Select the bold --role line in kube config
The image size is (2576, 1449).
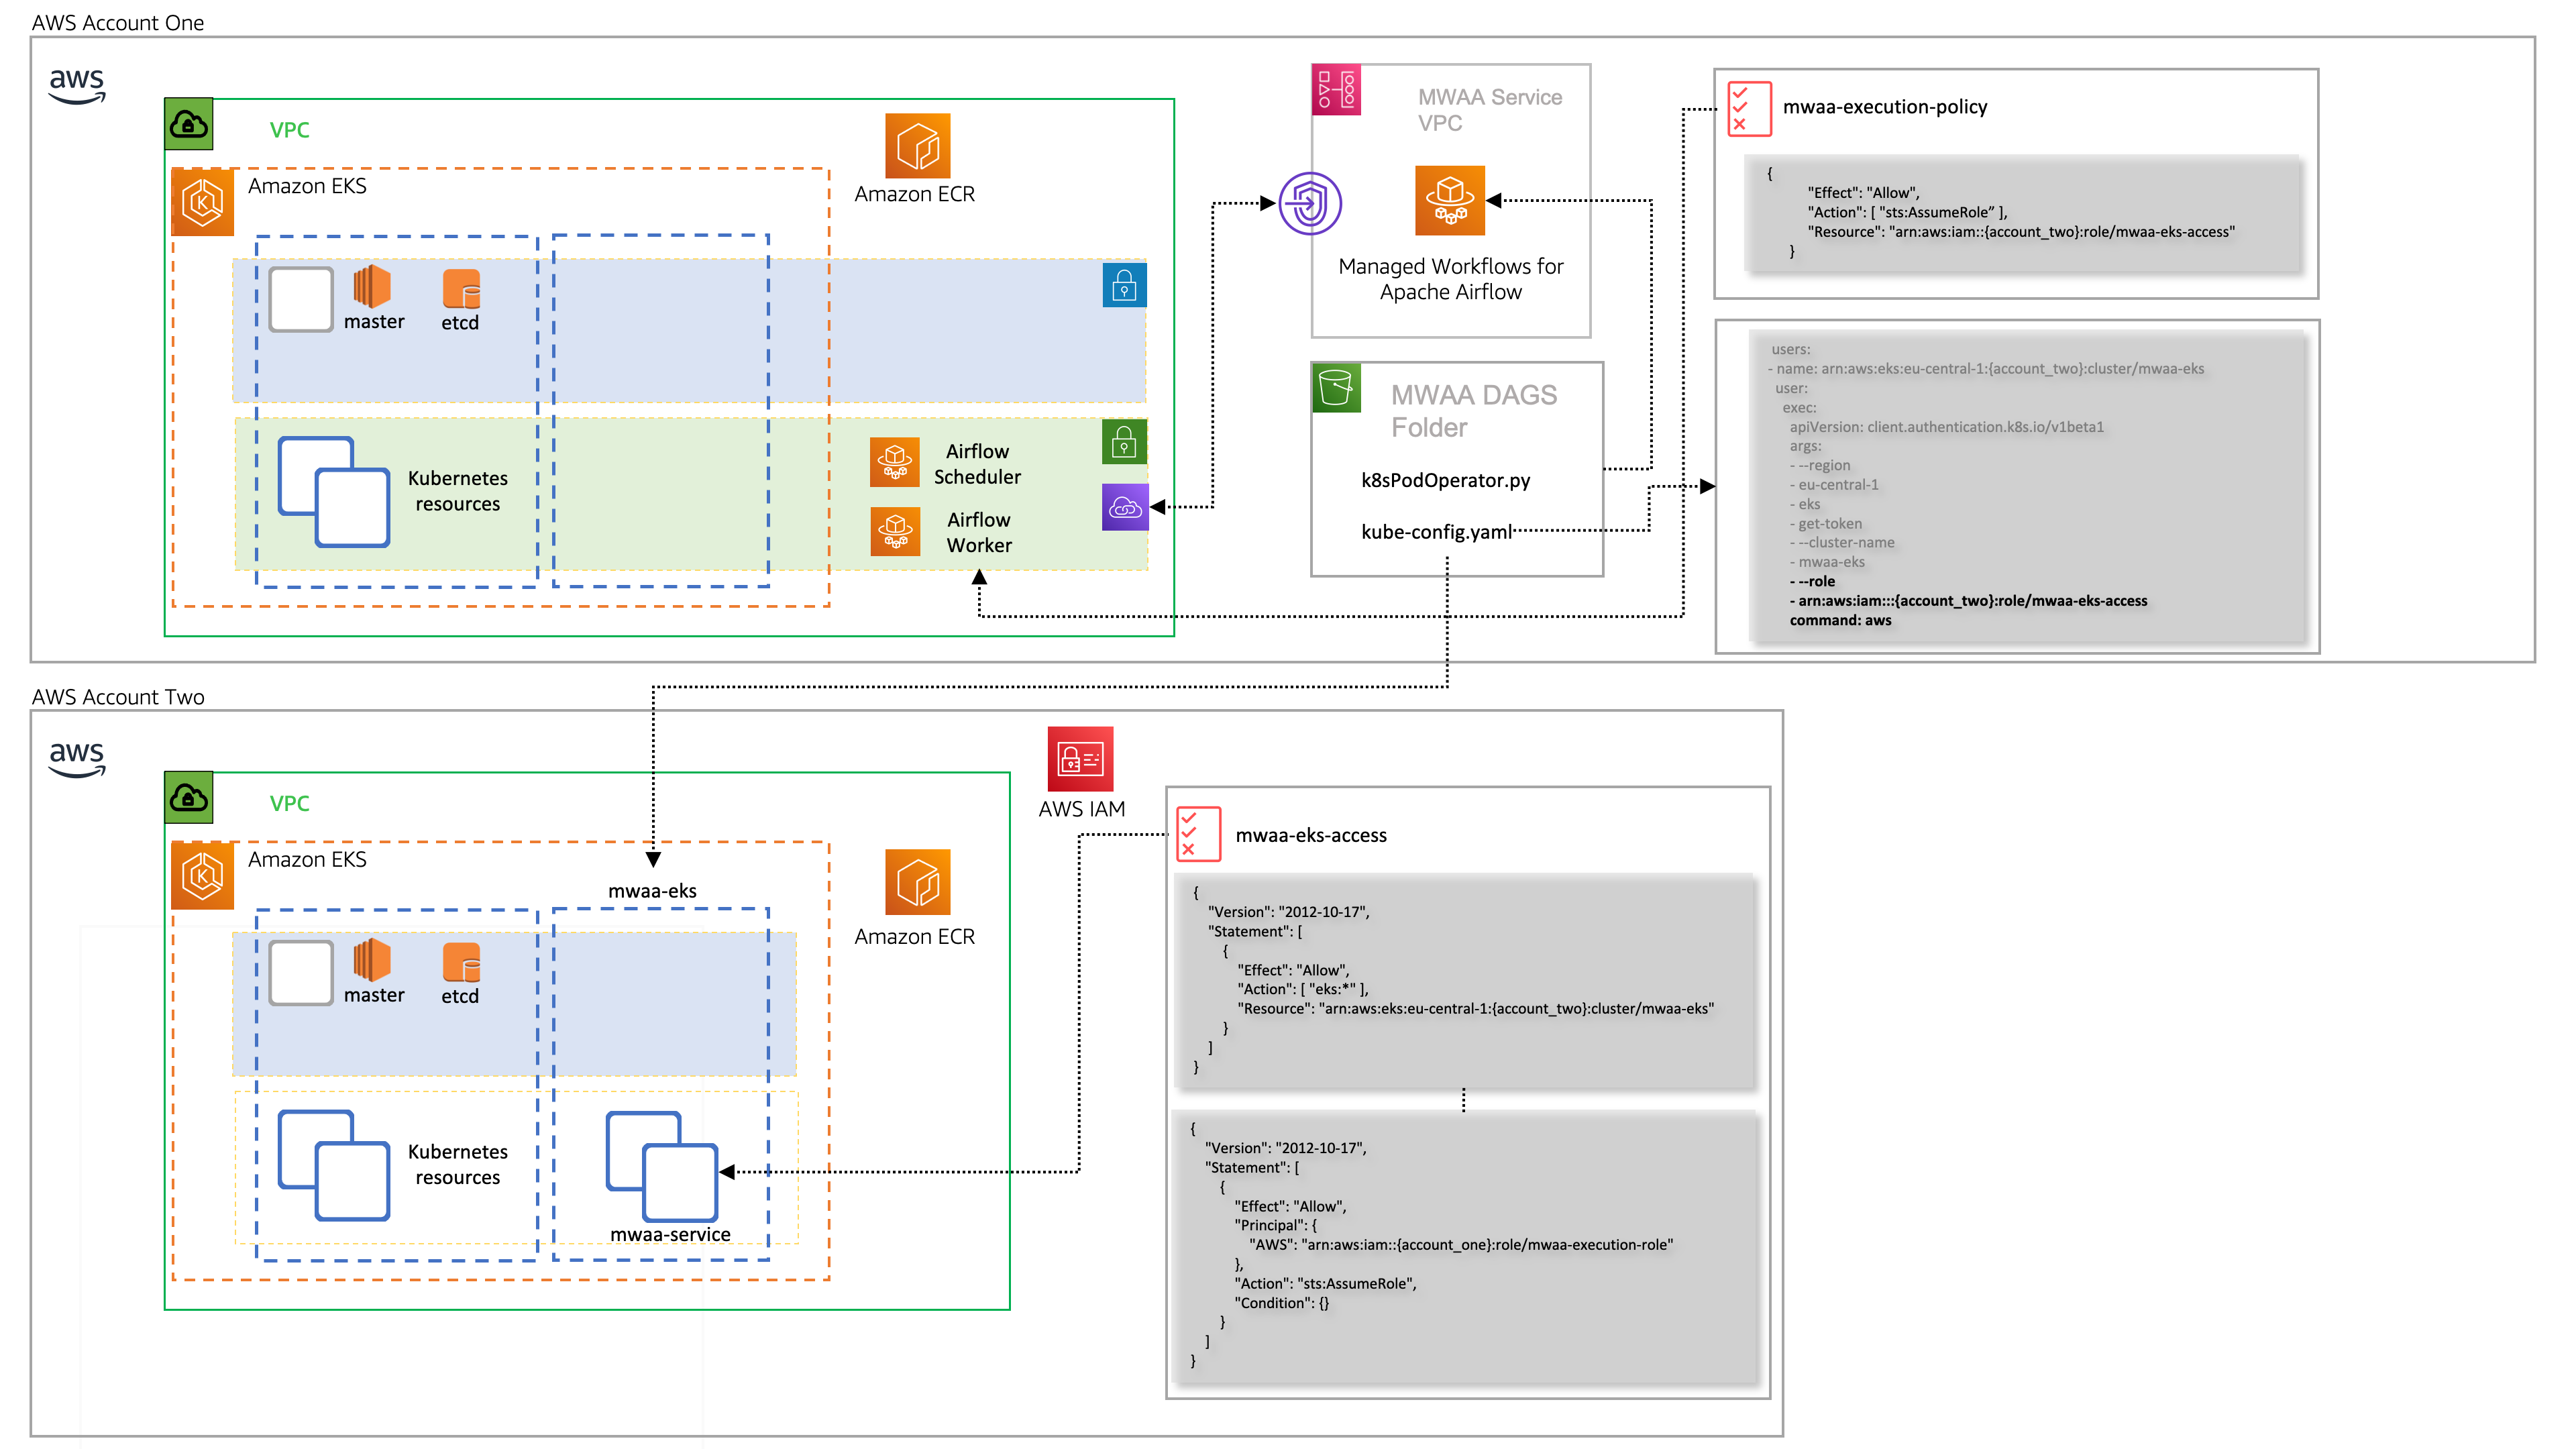click(x=1812, y=582)
